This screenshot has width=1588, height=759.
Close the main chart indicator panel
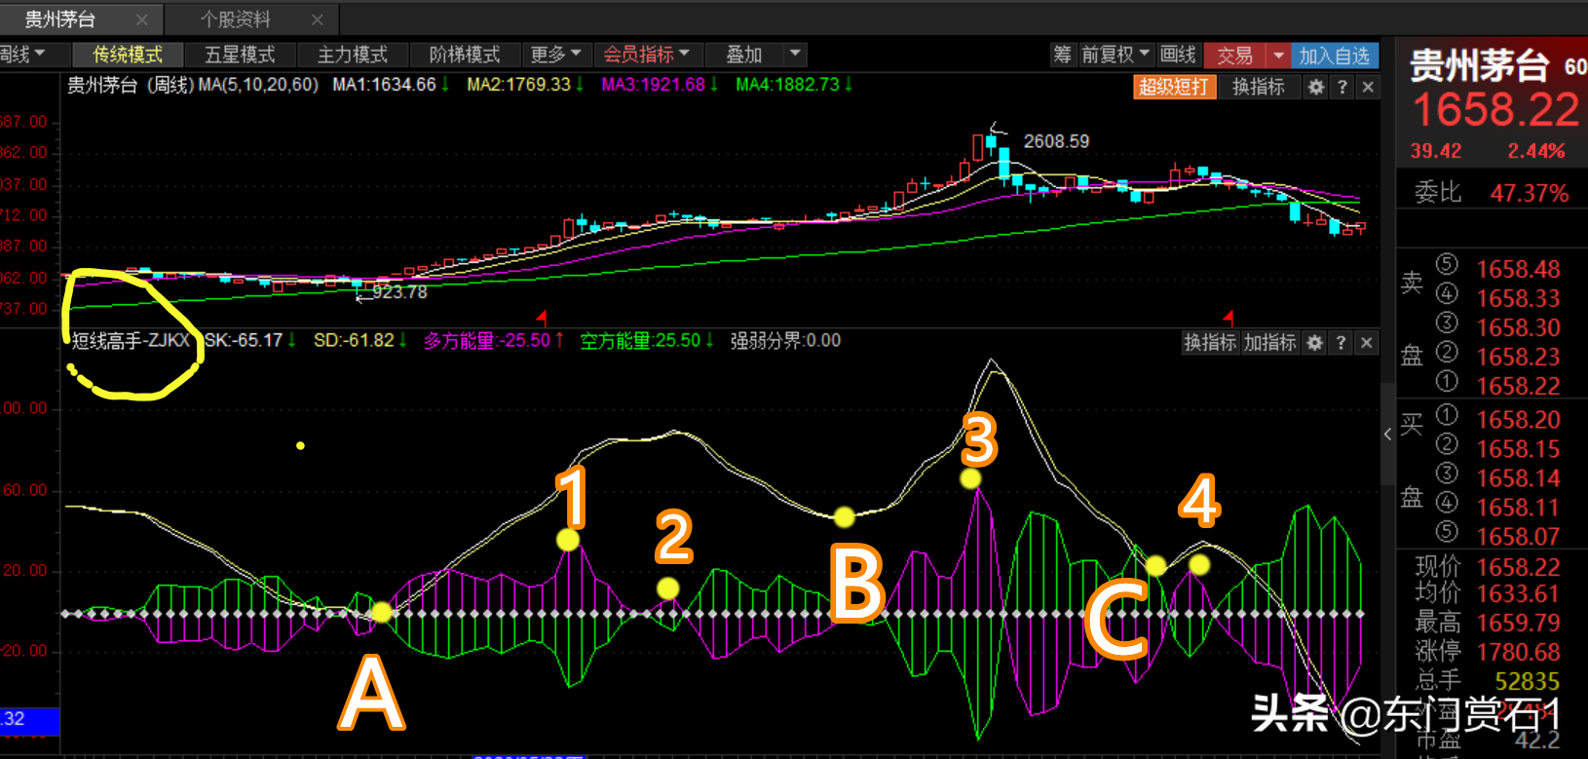[1368, 87]
